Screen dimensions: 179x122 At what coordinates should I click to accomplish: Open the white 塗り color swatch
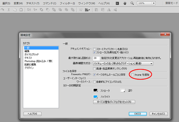[x=122, y=90]
